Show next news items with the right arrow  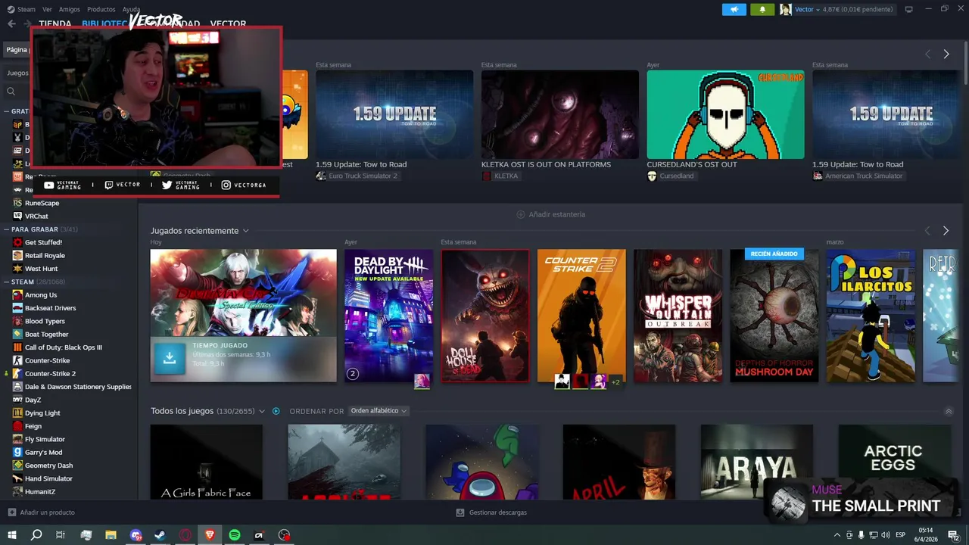point(946,54)
